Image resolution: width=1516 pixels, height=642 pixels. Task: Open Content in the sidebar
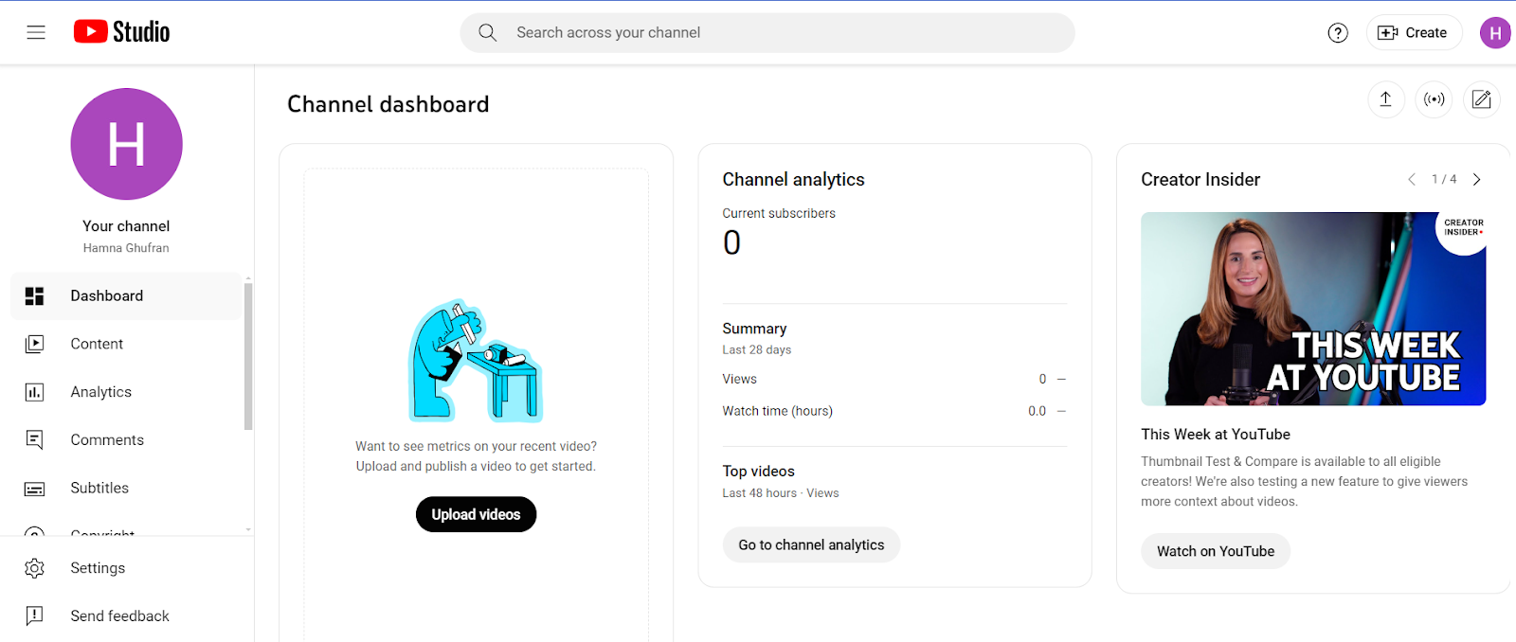pyautogui.click(x=126, y=344)
